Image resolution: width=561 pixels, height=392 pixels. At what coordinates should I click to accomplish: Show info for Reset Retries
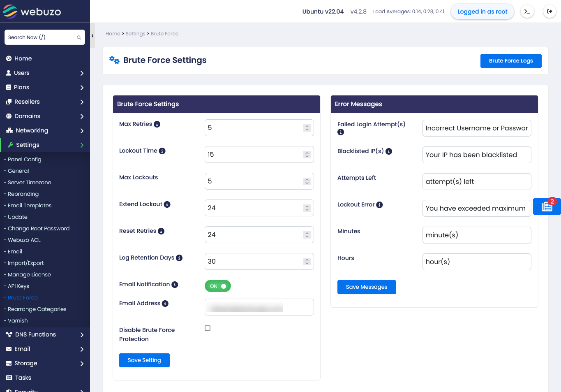[161, 231]
